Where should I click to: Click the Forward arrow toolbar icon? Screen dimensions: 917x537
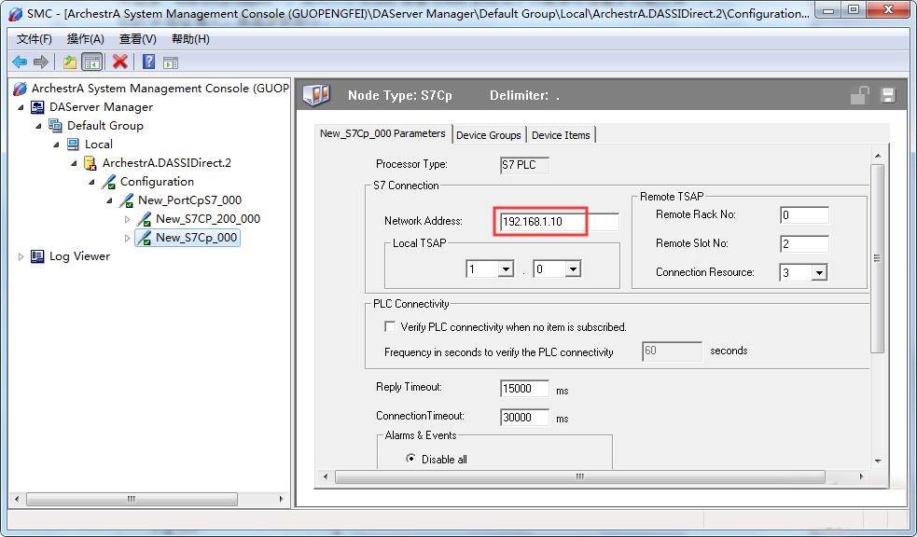[40, 62]
